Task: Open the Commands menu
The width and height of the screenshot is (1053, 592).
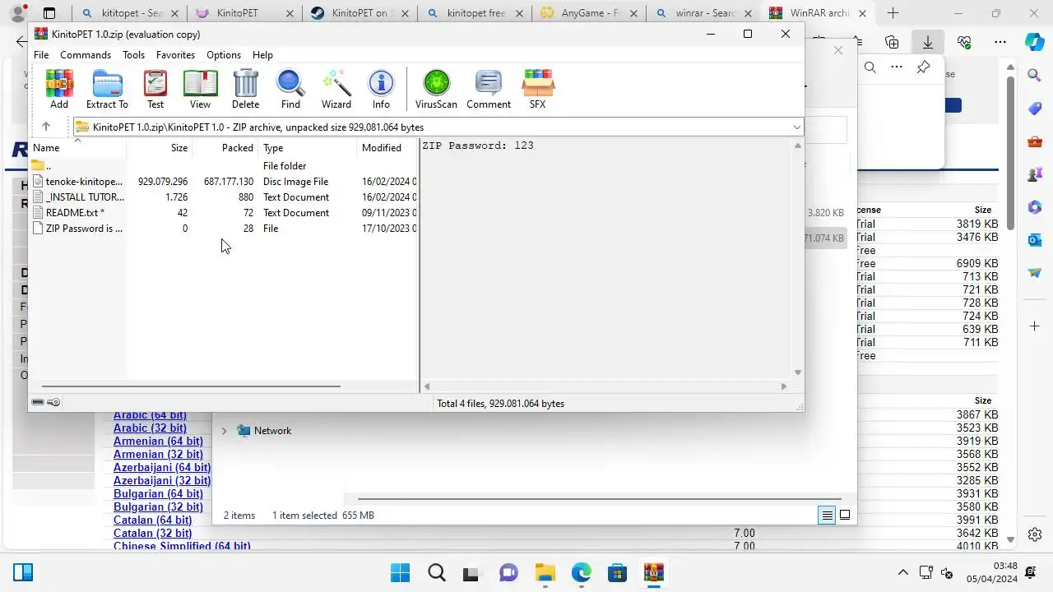Action: click(x=86, y=55)
